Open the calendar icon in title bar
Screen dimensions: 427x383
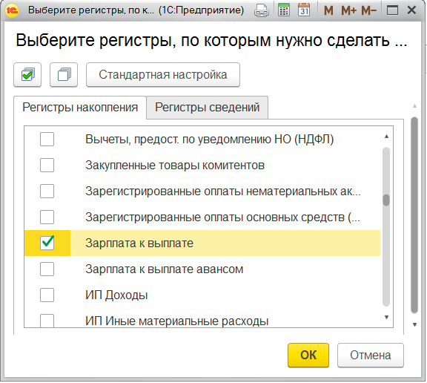point(304,10)
